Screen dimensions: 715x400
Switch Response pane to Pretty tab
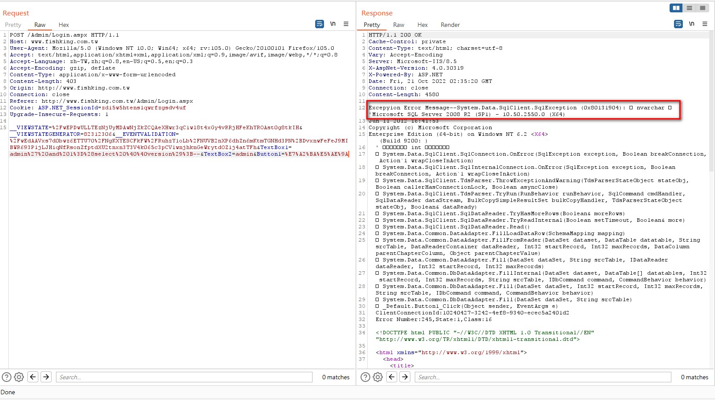(x=372, y=25)
